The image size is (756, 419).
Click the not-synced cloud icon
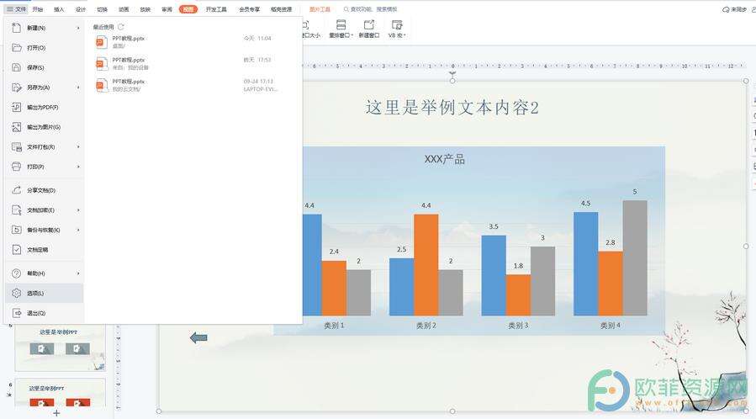pos(726,9)
